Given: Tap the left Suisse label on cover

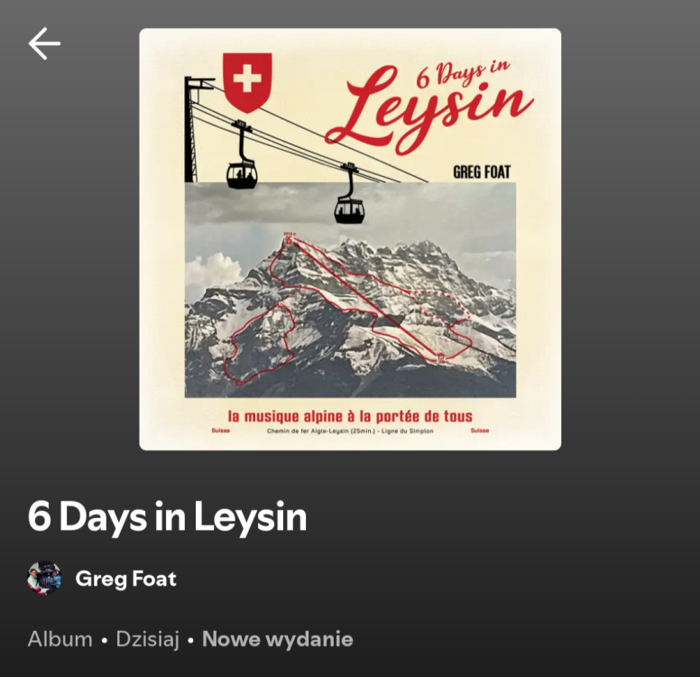Looking at the screenshot, I should pos(220,431).
